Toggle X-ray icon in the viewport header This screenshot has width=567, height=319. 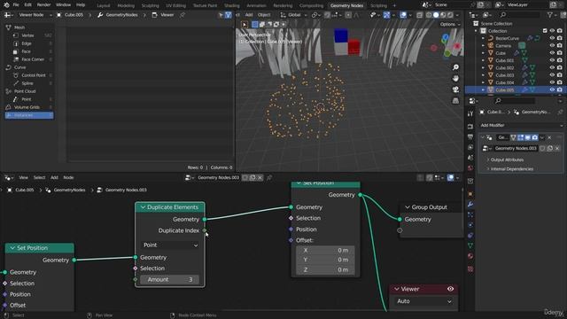(x=419, y=15)
